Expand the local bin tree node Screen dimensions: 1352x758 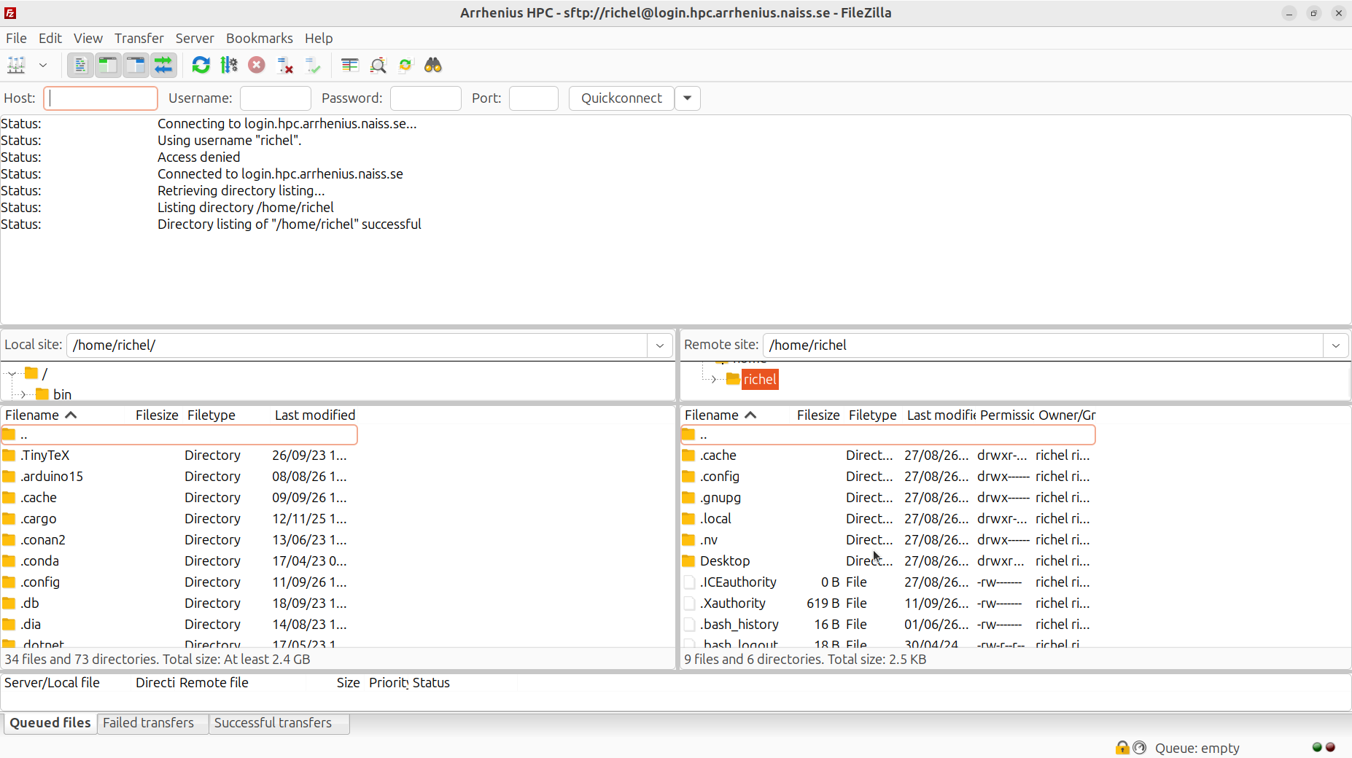coord(23,394)
